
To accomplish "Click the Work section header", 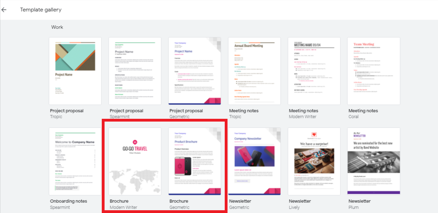I will [57, 27].
